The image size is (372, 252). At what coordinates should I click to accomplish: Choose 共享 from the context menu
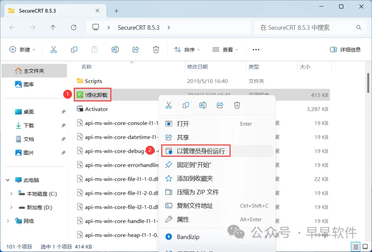(x=217, y=137)
